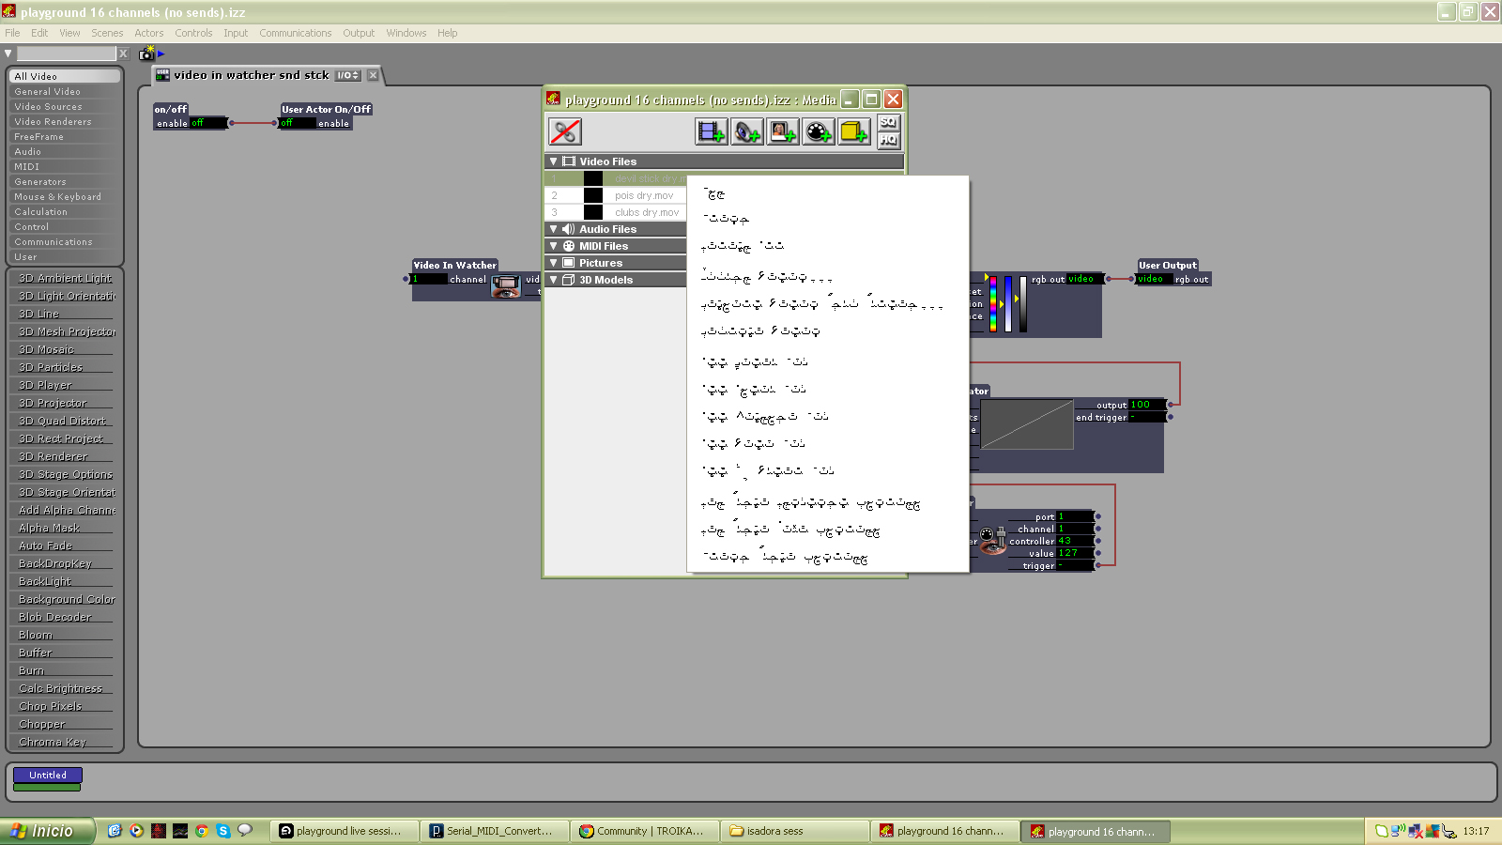Add a 3D model to Media

click(854, 131)
